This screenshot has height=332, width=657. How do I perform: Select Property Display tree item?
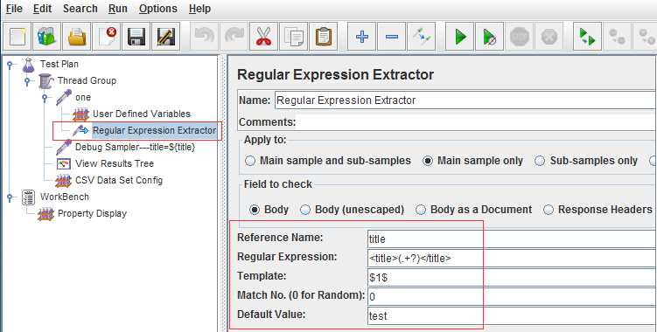coord(92,213)
